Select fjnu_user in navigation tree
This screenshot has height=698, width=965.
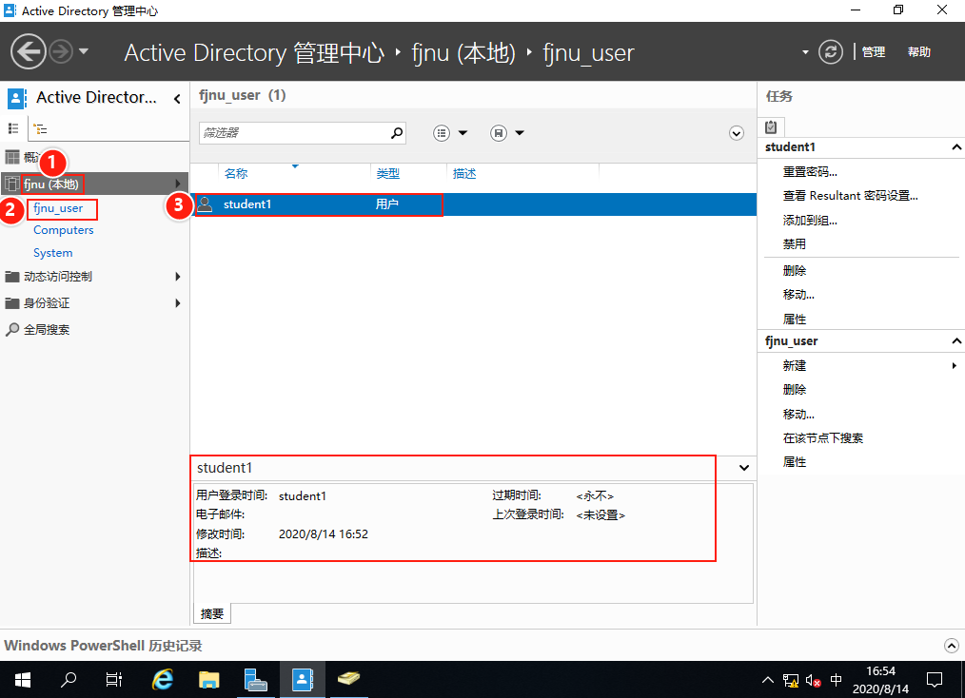coord(58,208)
